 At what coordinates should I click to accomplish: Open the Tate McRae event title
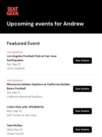14,125
